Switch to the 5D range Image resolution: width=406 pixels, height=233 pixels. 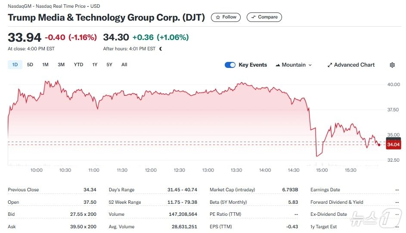[30, 65]
